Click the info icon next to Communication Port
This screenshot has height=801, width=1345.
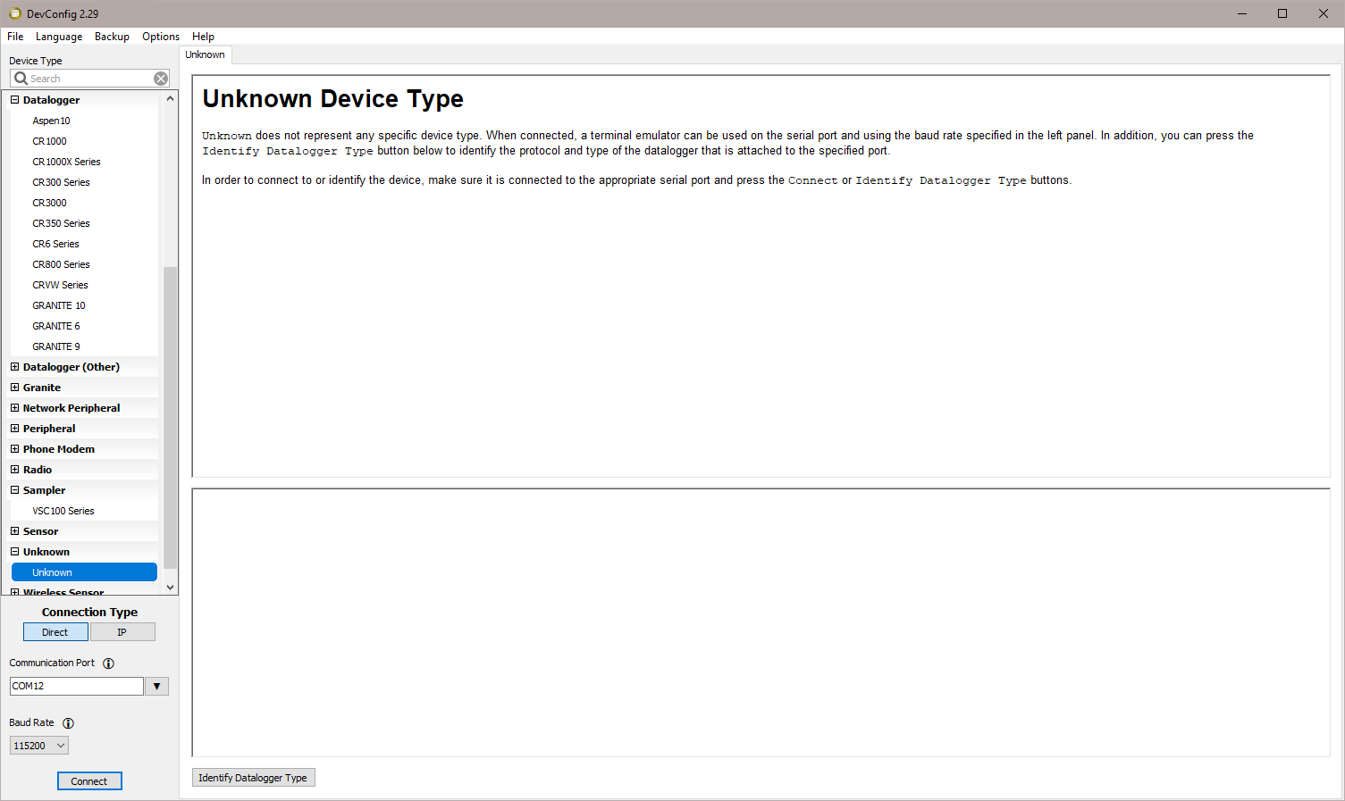(108, 663)
